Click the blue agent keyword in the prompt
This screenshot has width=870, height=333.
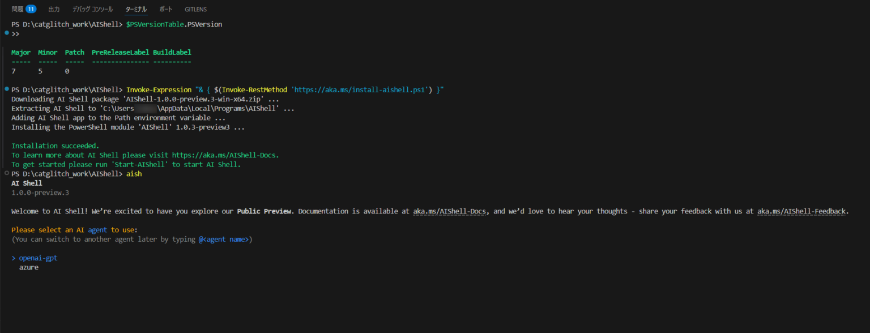click(97, 229)
